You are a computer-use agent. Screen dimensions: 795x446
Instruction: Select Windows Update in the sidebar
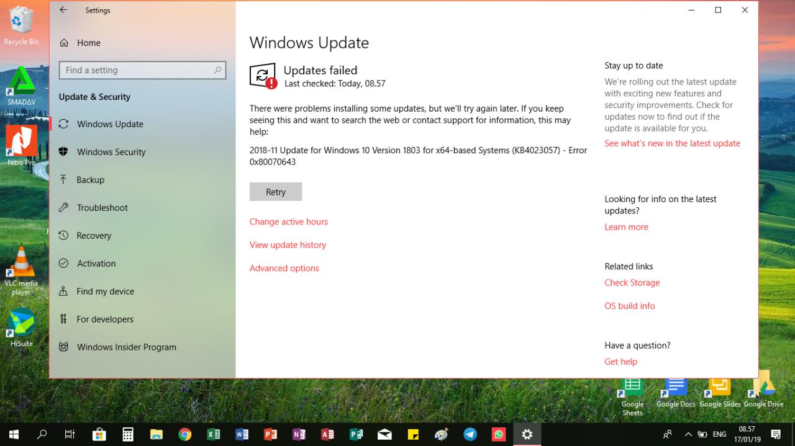tap(142, 124)
